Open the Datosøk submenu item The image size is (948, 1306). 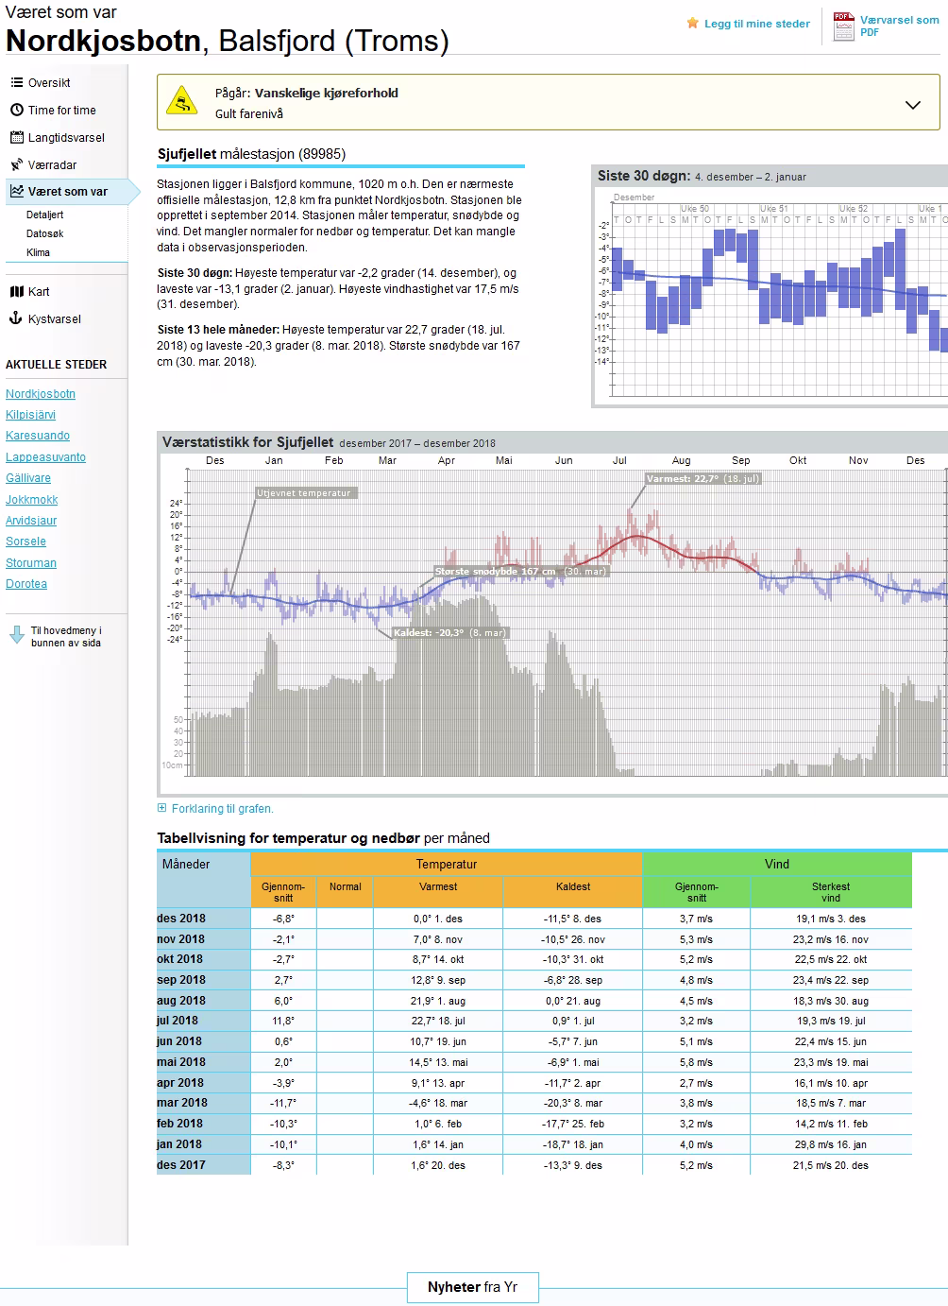pyautogui.click(x=45, y=234)
